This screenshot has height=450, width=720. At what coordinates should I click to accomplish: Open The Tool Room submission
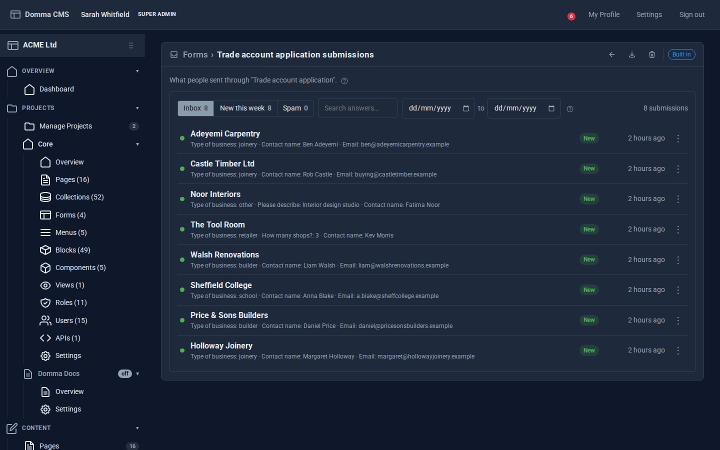pos(433,229)
